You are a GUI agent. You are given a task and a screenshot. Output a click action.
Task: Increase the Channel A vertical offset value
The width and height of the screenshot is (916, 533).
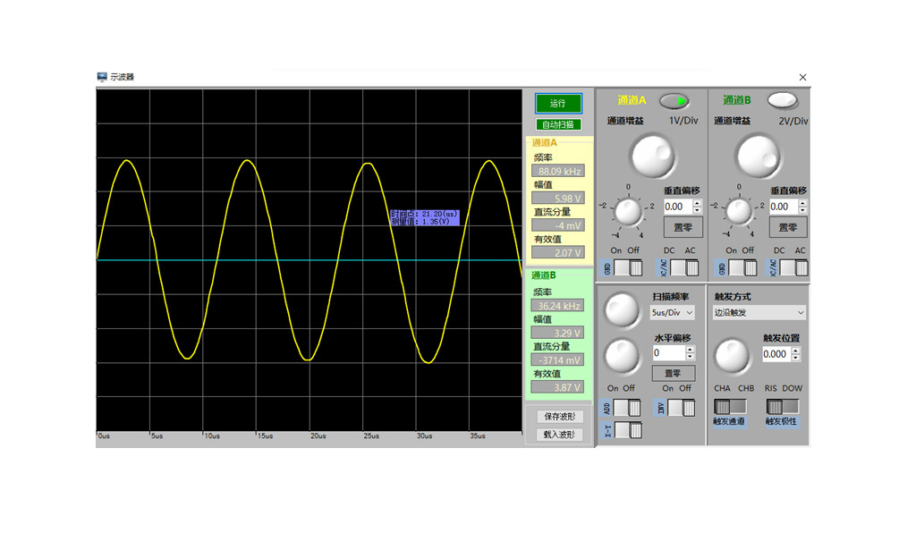(697, 203)
